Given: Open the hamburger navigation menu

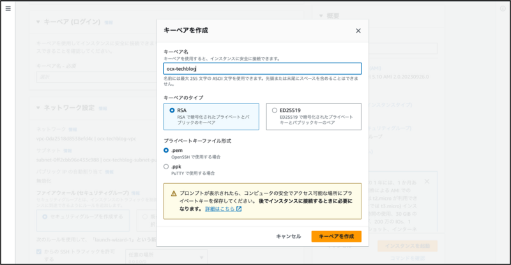Looking at the screenshot, I should [x=8, y=8].
